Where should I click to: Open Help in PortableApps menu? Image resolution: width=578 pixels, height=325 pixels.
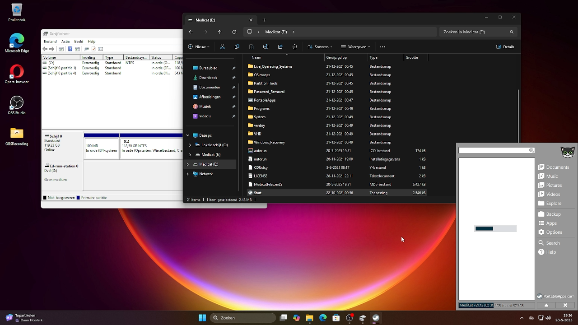(x=547, y=252)
